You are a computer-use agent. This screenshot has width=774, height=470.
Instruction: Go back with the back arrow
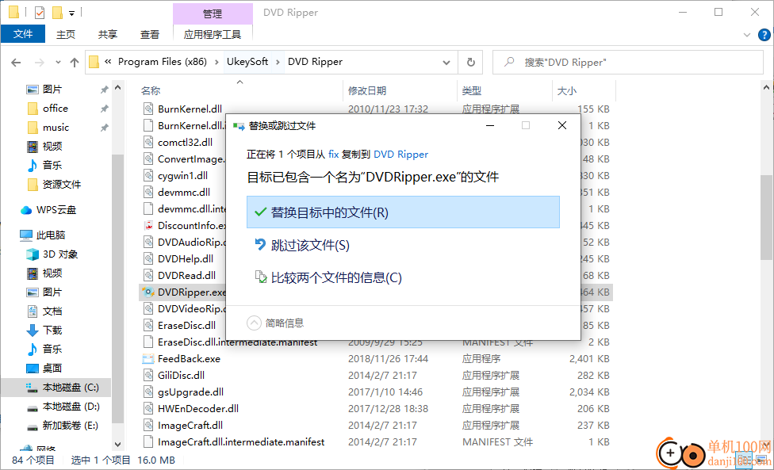click(x=17, y=62)
